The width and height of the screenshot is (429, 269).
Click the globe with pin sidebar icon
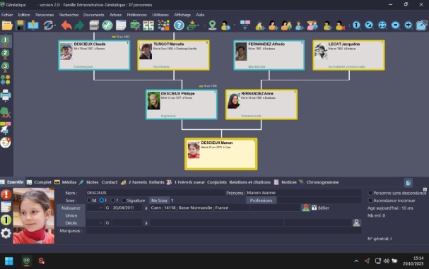(x=6, y=143)
